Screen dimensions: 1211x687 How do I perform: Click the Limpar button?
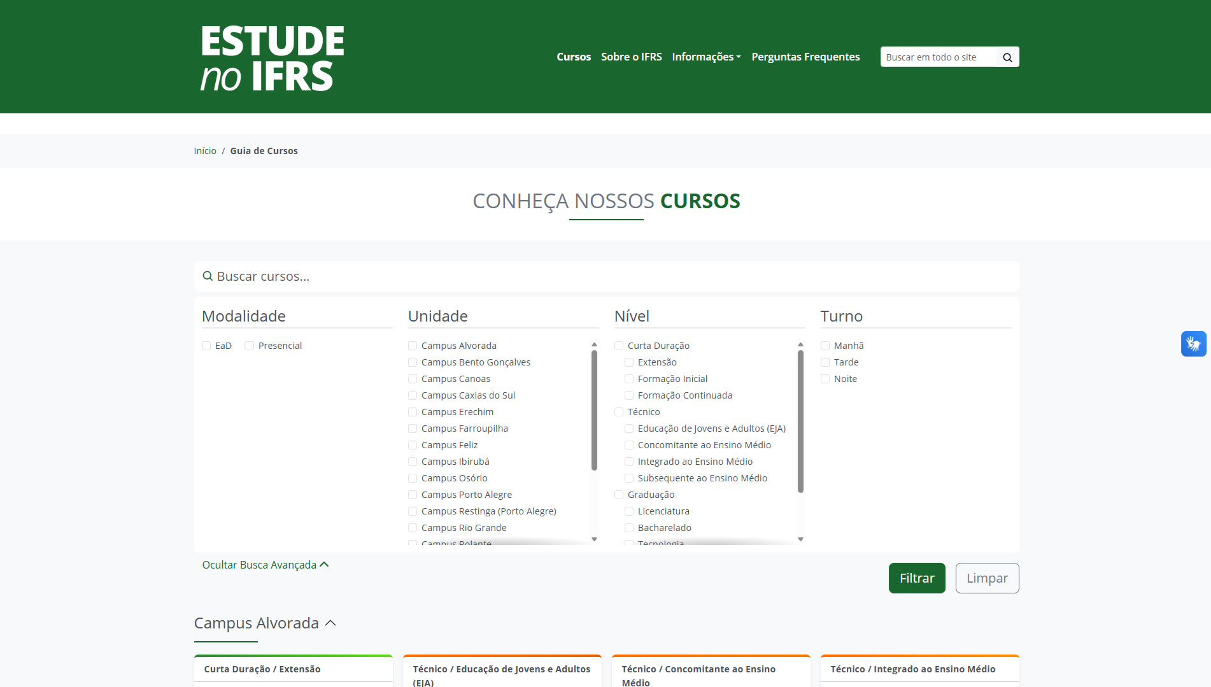click(x=987, y=578)
